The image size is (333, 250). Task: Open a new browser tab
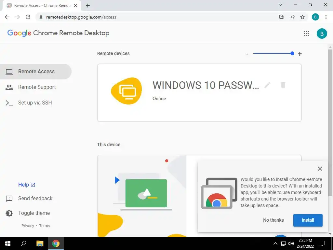click(88, 6)
